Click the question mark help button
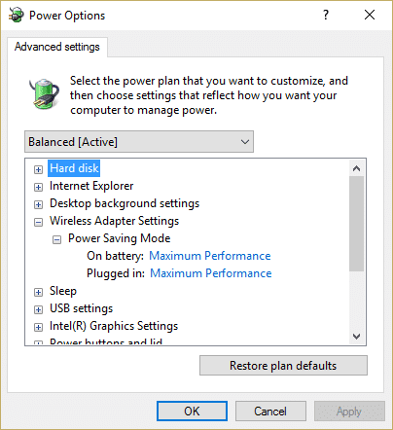Viewport: 393px width, 430px height. tap(326, 15)
